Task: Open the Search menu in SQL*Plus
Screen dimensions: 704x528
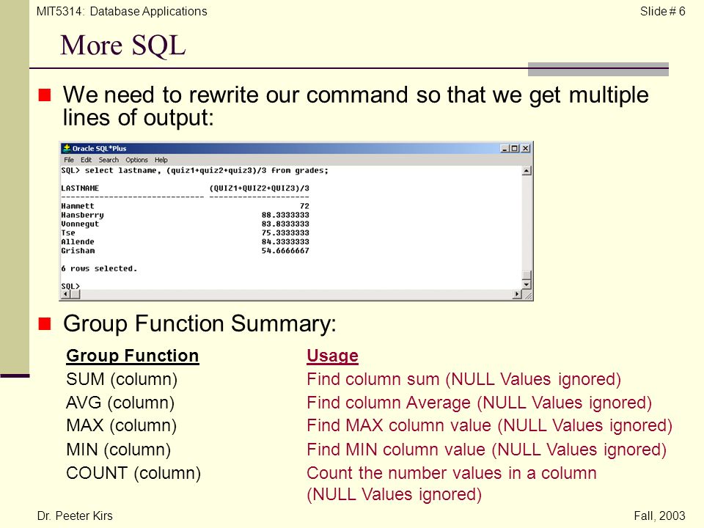Action: (109, 160)
